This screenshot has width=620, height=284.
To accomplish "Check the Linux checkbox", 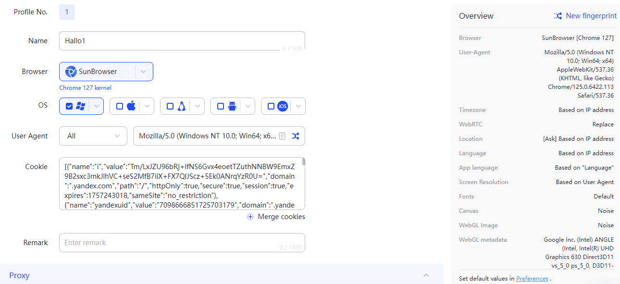I will 170,106.
